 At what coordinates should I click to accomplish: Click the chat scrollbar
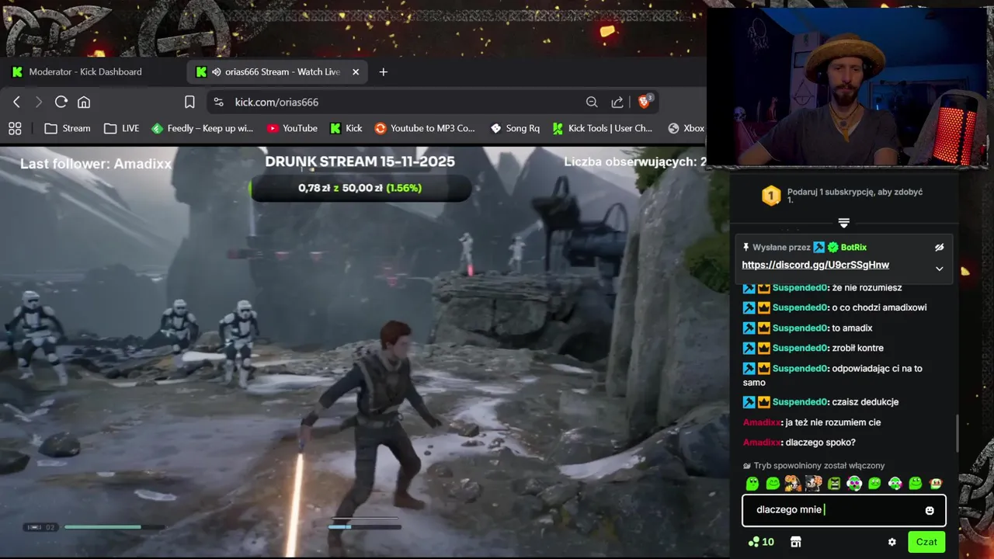956,432
